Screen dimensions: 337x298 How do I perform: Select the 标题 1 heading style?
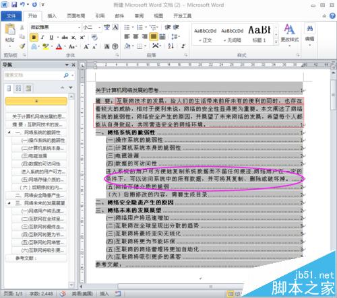click(x=259, y=34)
